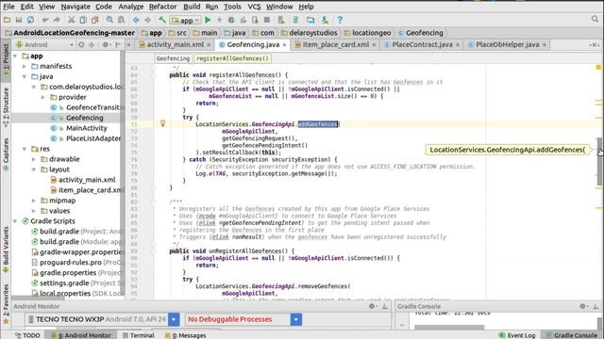
Task: Run the app with the green play icon
Action: (x=208, y=20)
